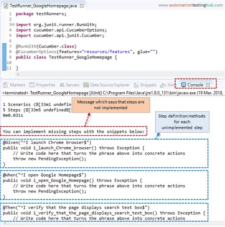This screenshot has height=227, width=225.
Task: Click i_open_Google_Homepage method signature
Action: [72, 180]
